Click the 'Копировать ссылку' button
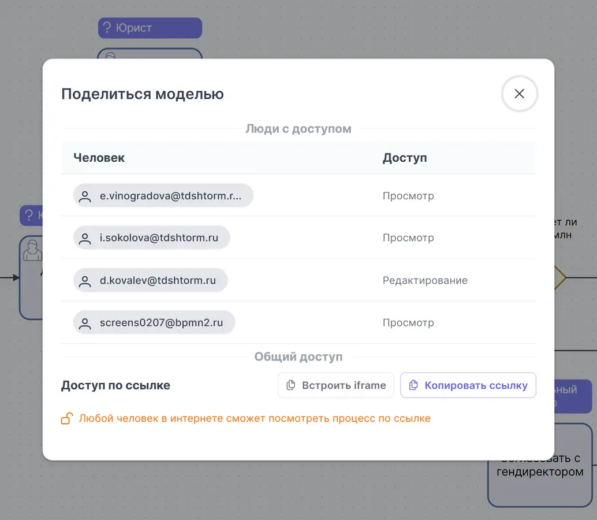 [x=468, y=385]
